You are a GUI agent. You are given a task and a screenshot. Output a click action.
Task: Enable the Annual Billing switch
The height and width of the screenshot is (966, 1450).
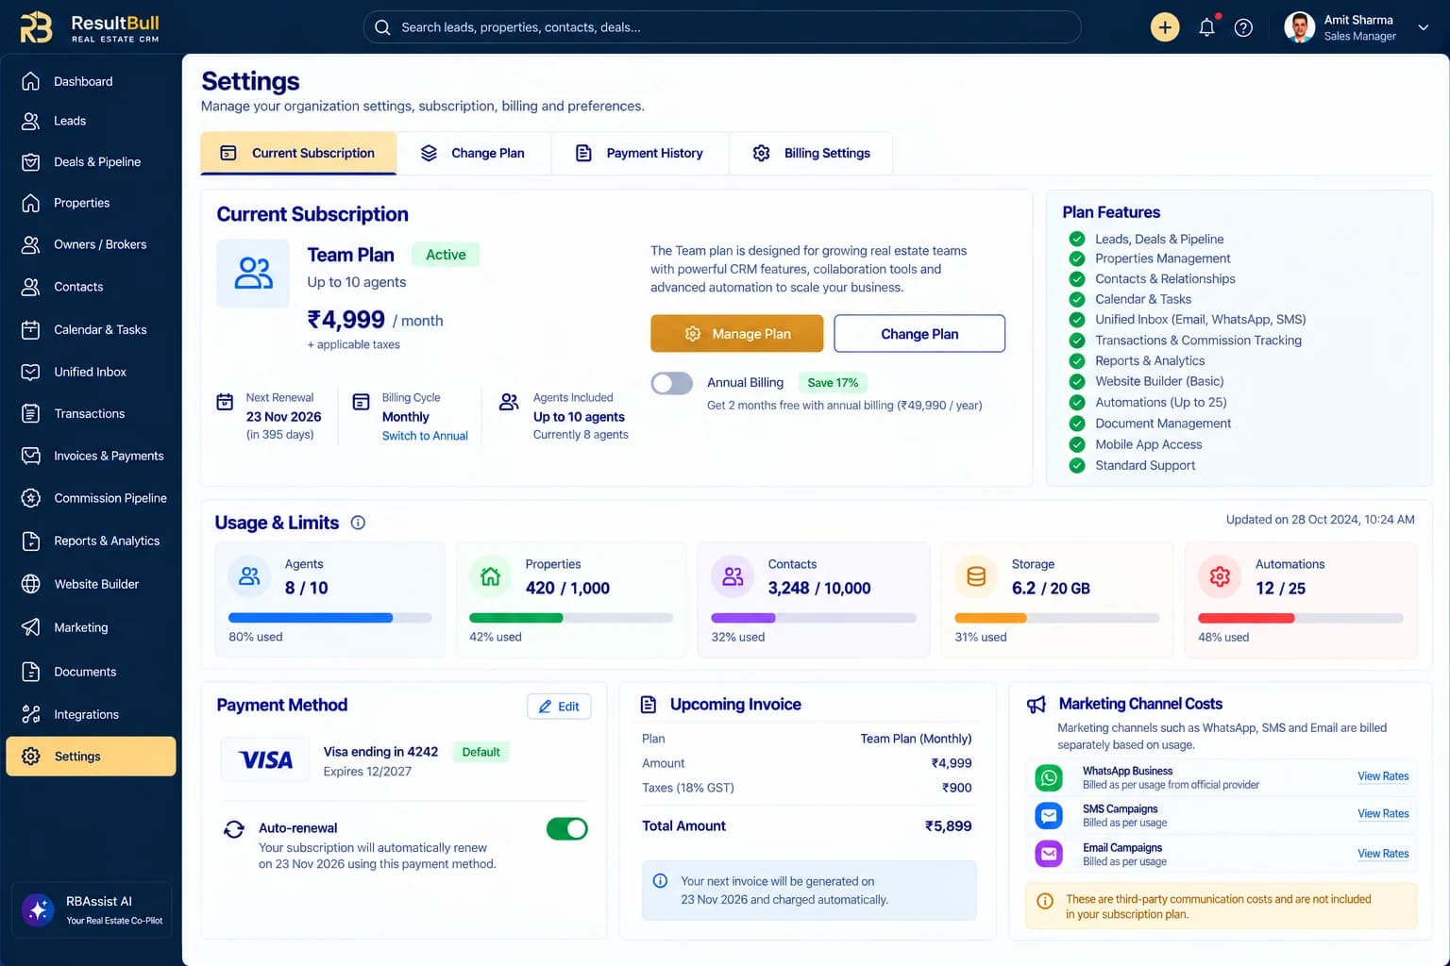(x=671, y=383)
